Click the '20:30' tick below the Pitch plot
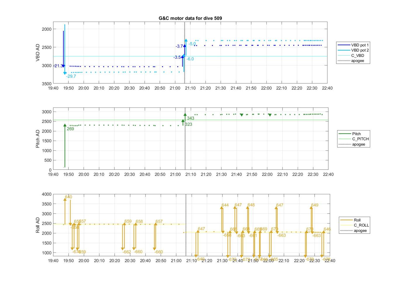409x288 pixels. pos(129,174)
